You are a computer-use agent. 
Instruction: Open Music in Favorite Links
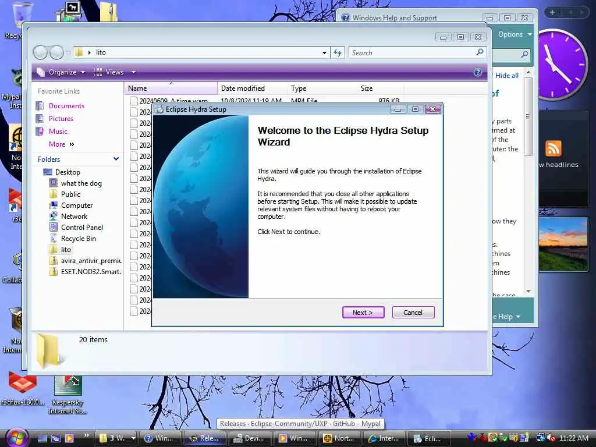click(x=58, y=132)
